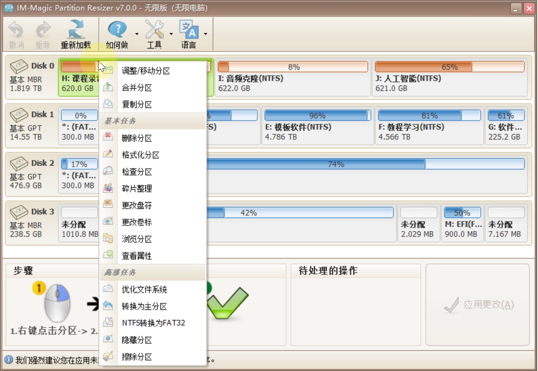Click the 语言 language toolbar icon
538x371 pixels.
click(190, 29)
